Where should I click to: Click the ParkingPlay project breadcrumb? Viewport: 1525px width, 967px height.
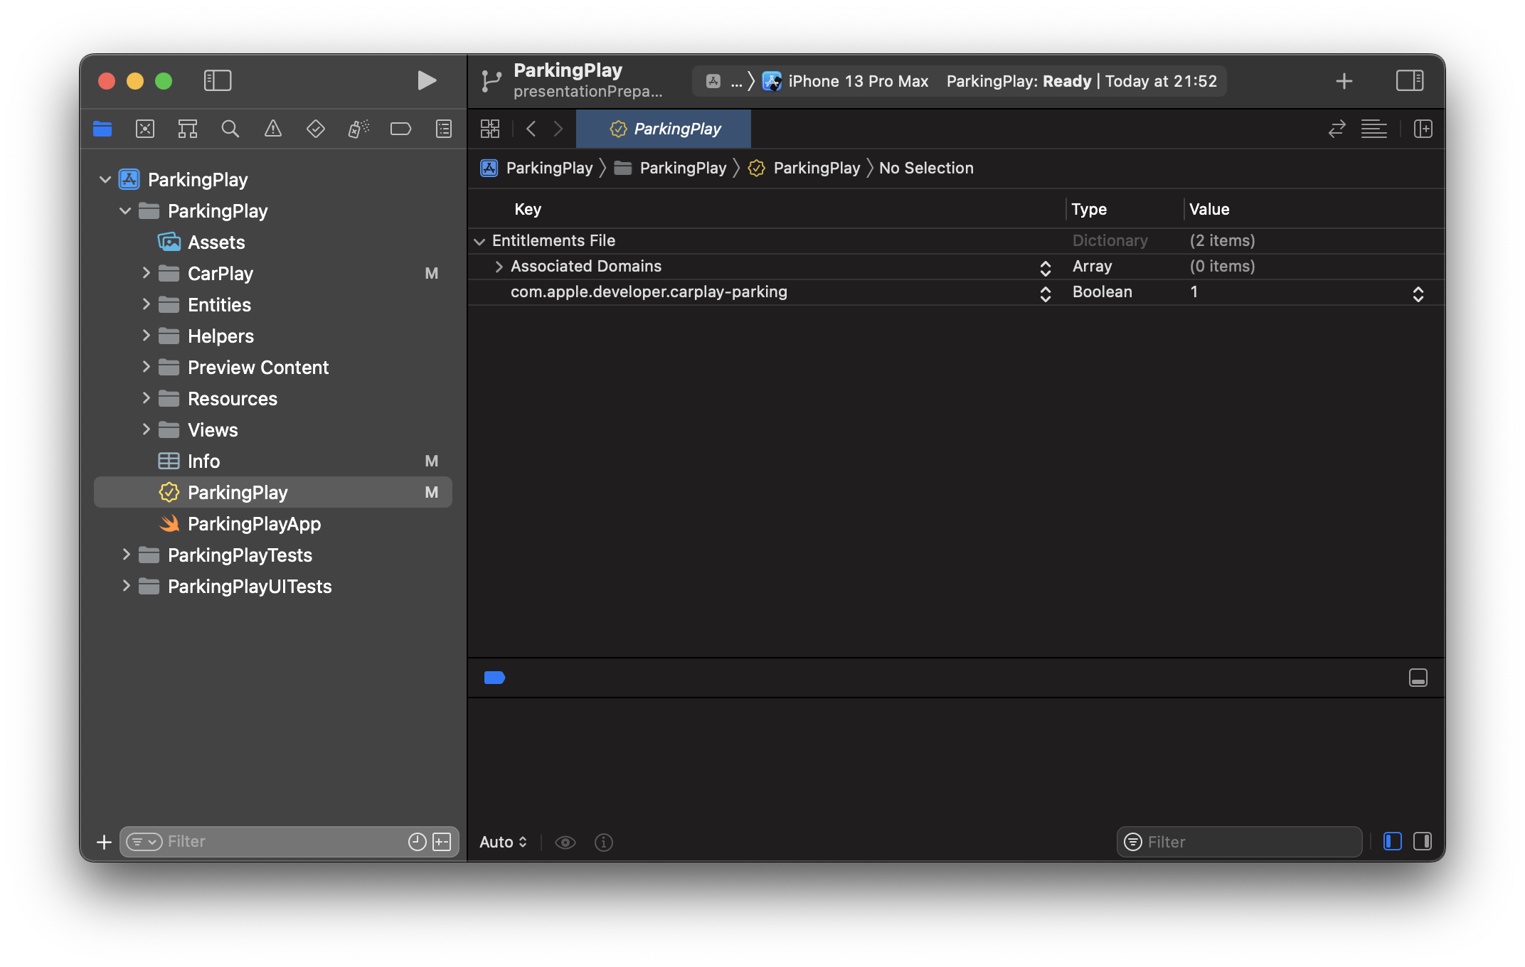(537, 169)
